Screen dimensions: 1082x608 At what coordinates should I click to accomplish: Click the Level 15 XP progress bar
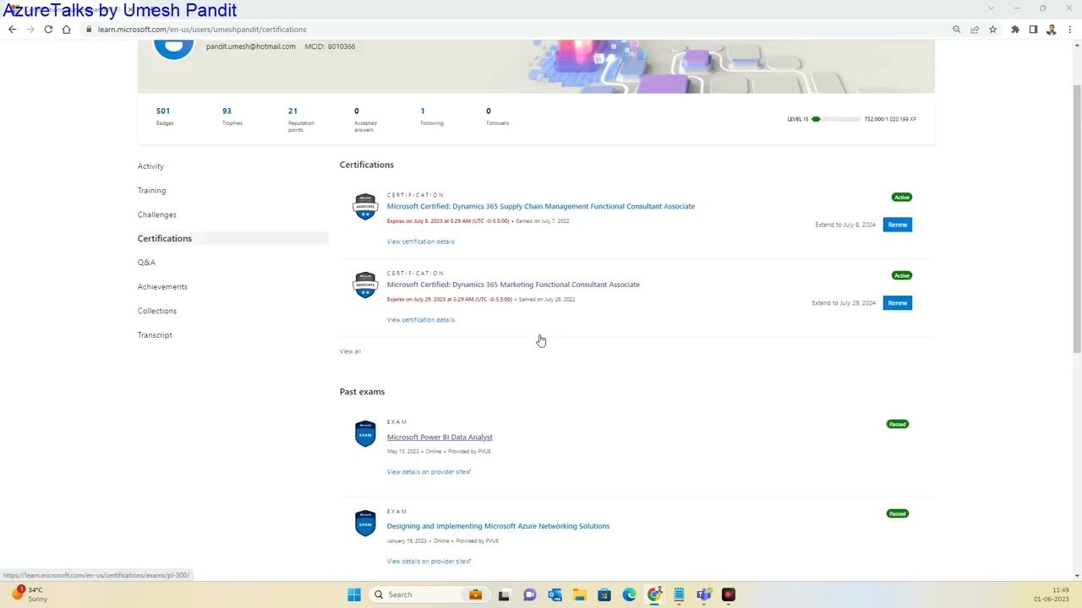pyautogui.click(x=835, y=119)
